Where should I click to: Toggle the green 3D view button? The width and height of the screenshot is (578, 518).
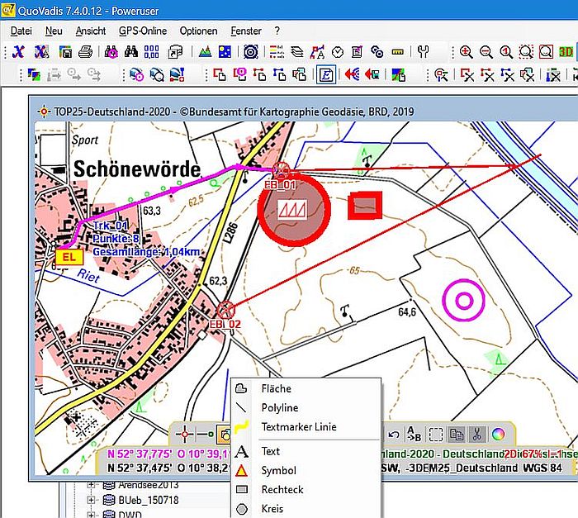coord(566,52)
